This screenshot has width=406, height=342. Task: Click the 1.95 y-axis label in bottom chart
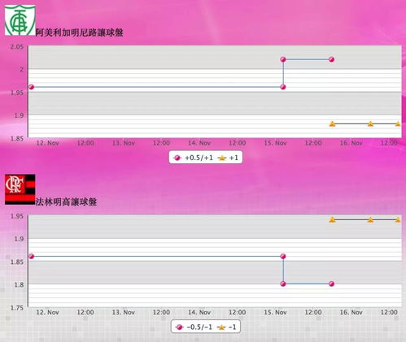tap(17, 216)
